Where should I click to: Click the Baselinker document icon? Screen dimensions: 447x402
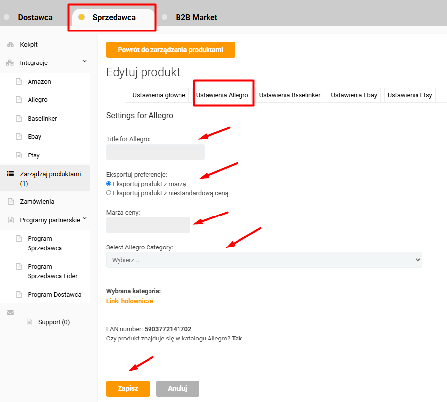click(x=19, y=119)
